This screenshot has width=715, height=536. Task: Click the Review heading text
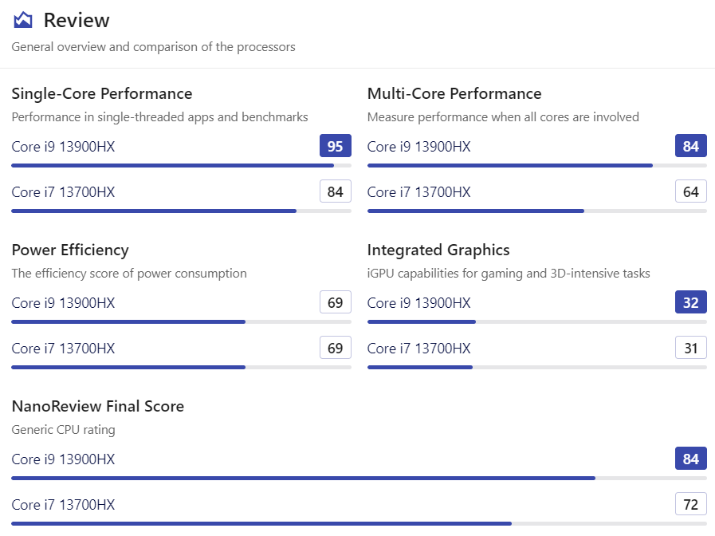point(77,20)
